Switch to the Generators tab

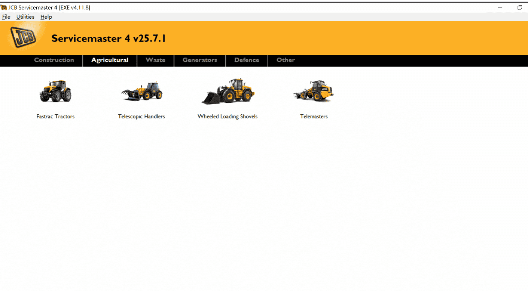199,60
